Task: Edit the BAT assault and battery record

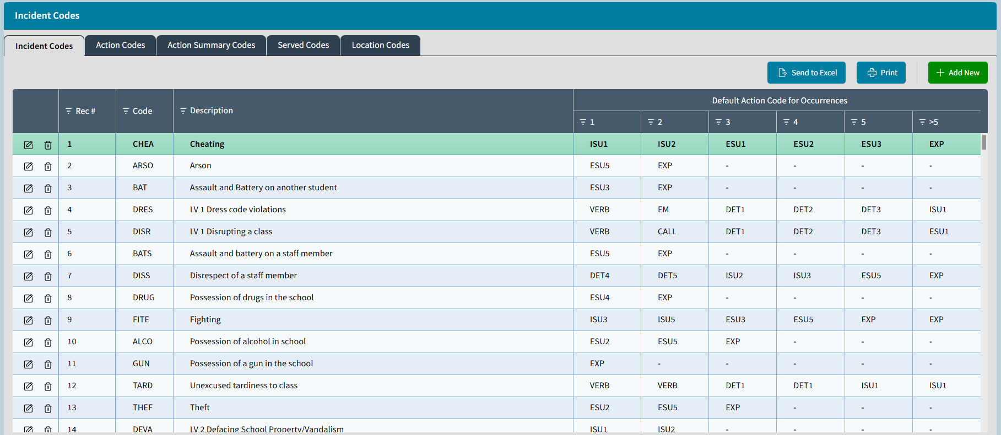Action: 29,188
